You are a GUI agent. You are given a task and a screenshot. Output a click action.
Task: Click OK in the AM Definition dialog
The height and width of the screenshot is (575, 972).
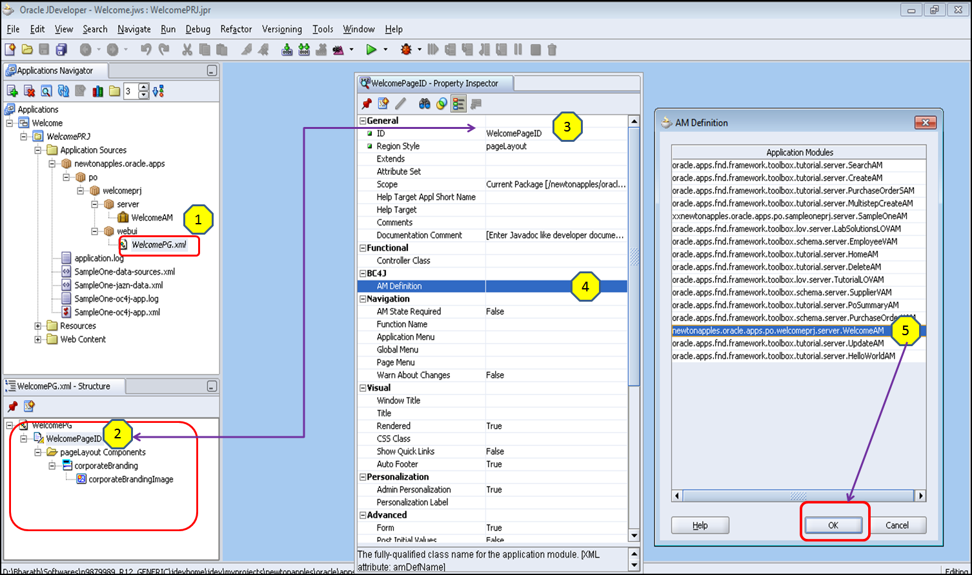pos(833,525)
